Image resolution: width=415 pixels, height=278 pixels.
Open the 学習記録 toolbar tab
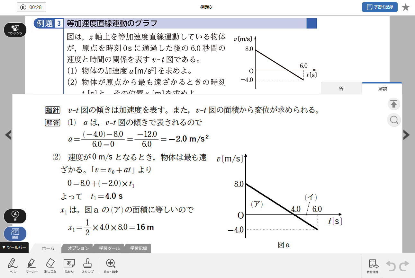coord(139,248)
